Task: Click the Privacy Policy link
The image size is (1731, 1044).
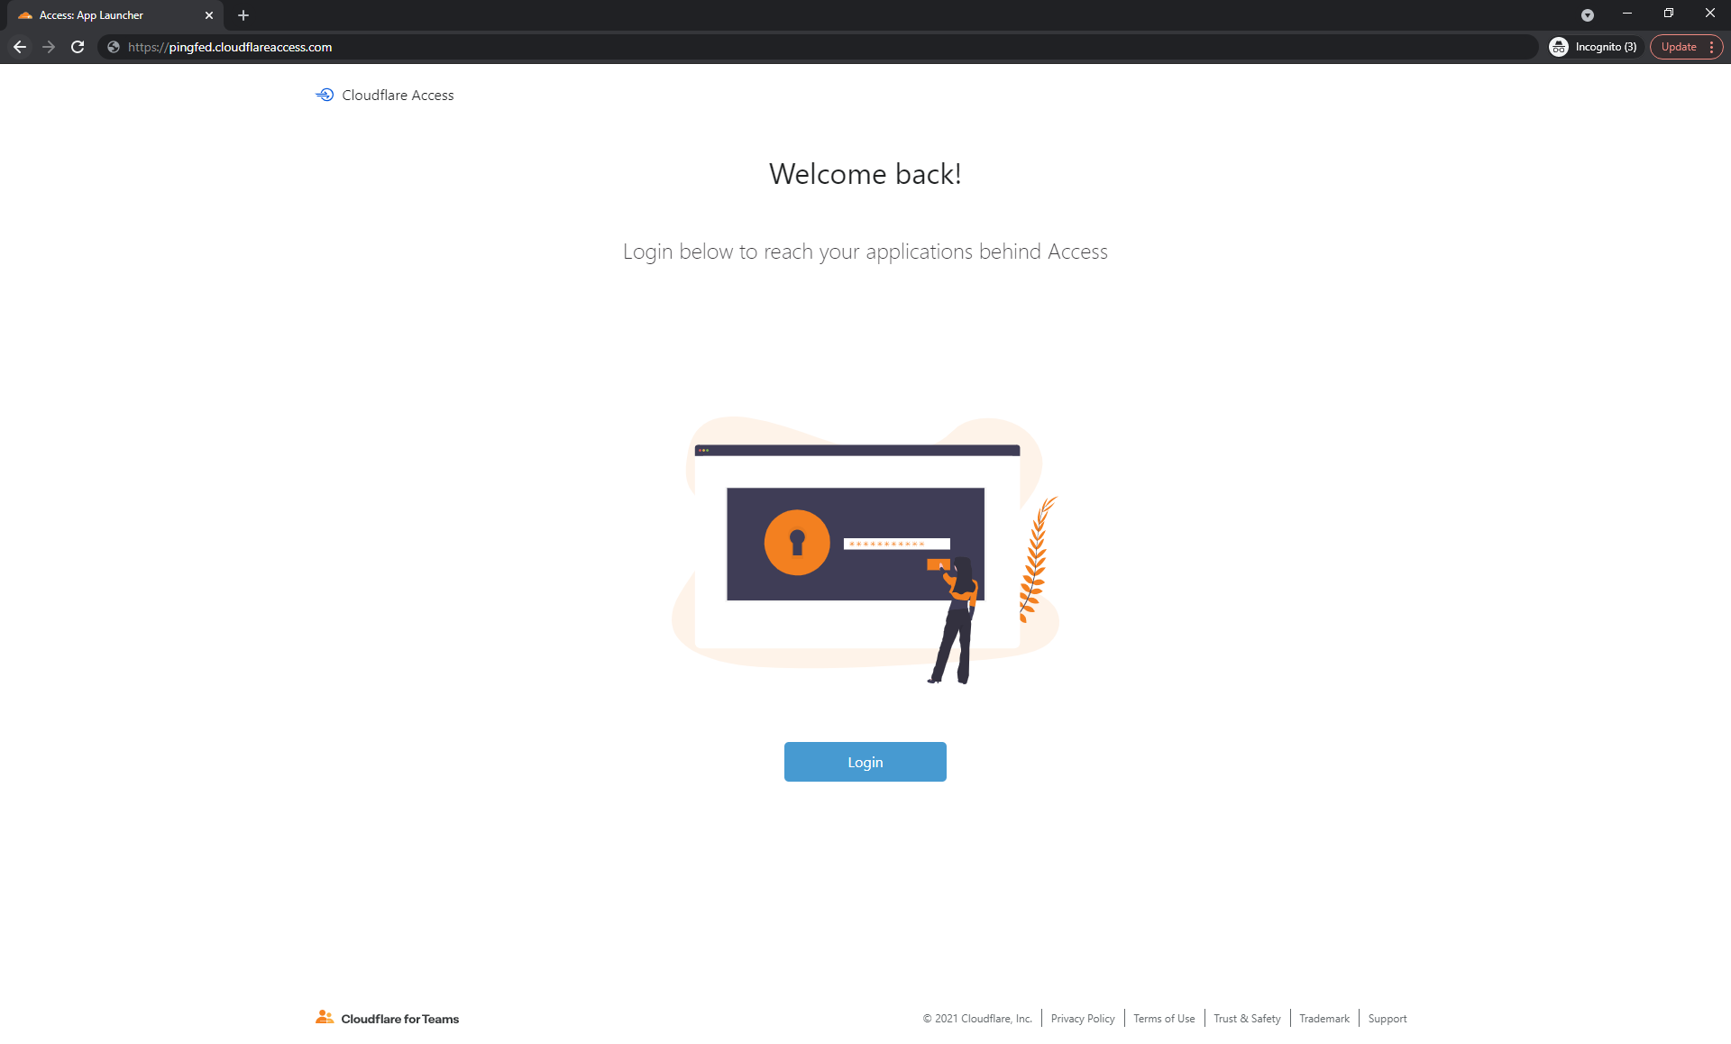Action: coord(1082,1018)
